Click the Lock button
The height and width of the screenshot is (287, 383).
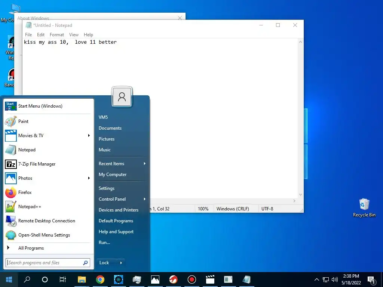pyautogui.click(x=107, y=263)
